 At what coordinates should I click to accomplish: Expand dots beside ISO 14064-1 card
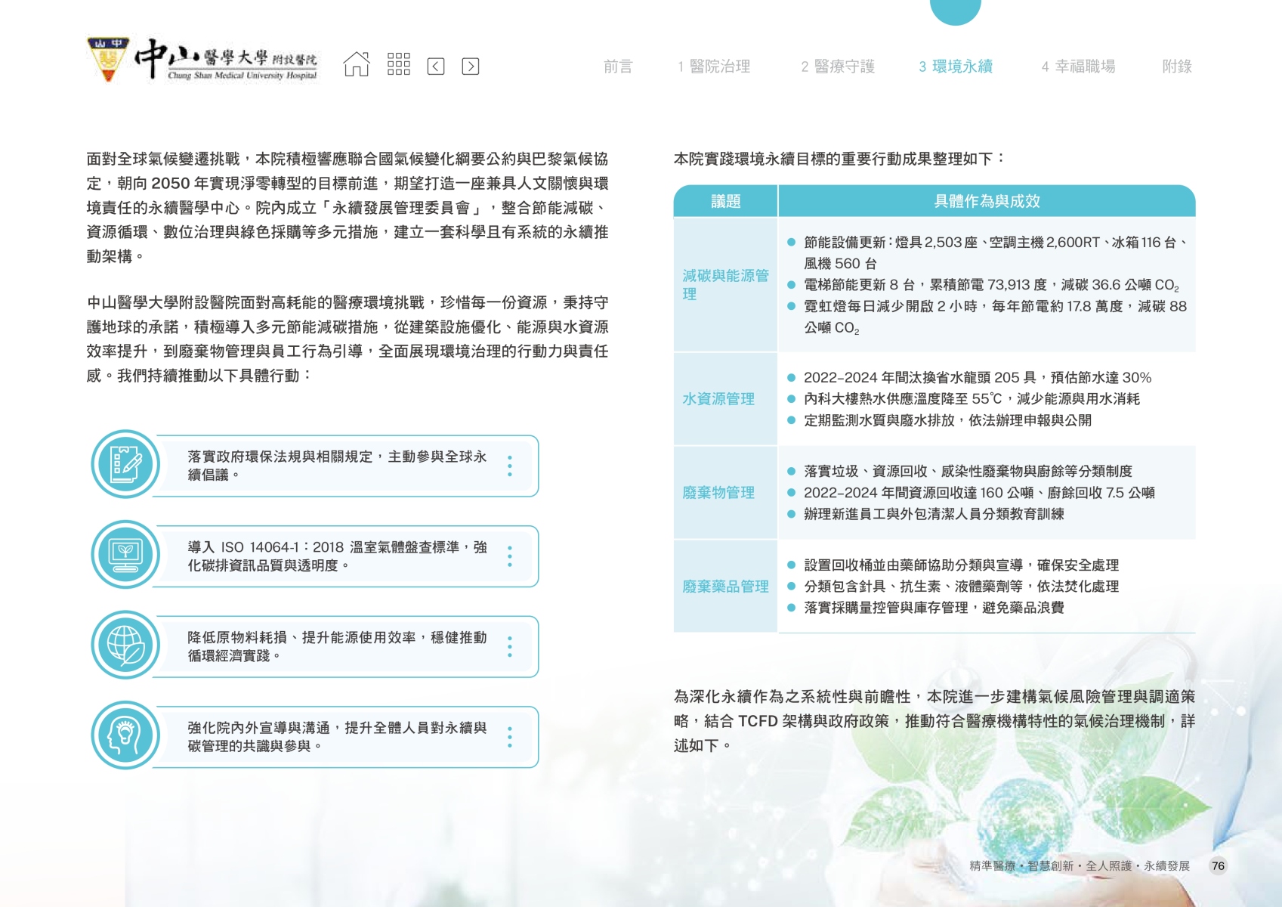click(x=510, y=556)
